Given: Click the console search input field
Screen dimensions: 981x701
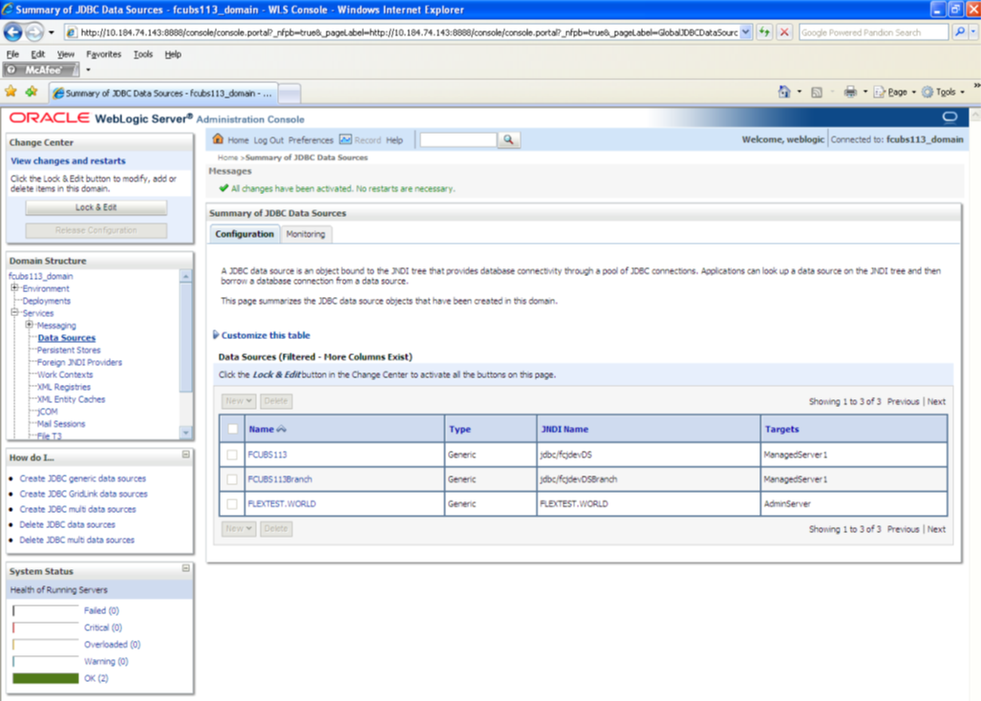Looking at the screenshot, I should tap(458, 140).
